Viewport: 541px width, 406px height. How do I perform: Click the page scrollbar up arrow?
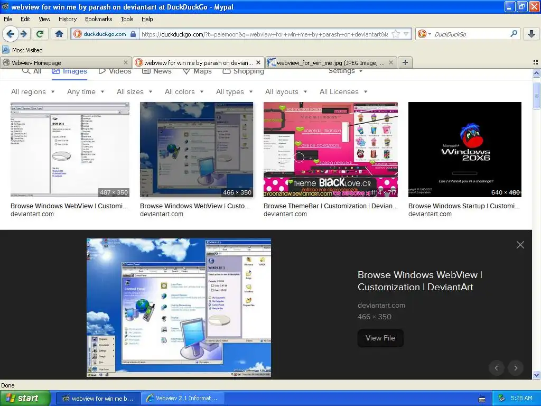[x=537, y=73]
